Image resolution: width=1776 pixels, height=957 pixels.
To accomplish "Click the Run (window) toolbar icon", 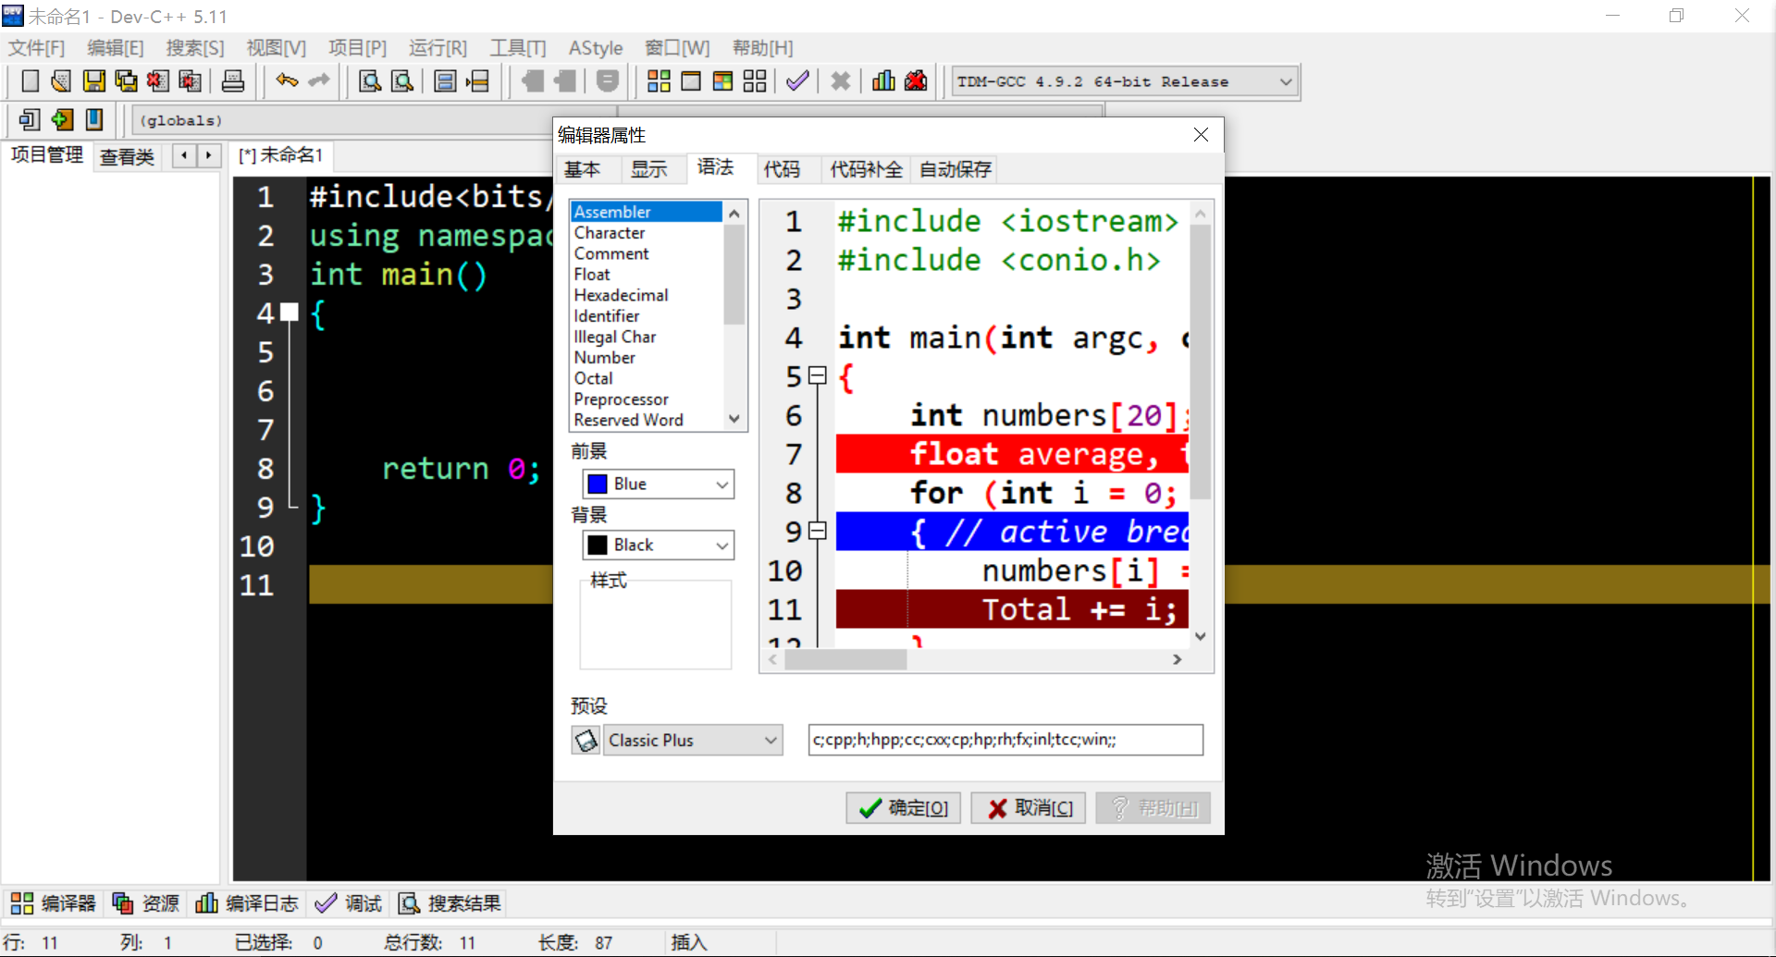I will (691, 81).
